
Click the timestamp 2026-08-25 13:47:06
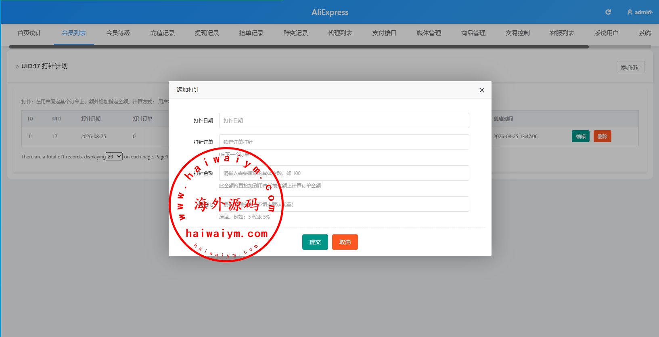tap(515, 137)
